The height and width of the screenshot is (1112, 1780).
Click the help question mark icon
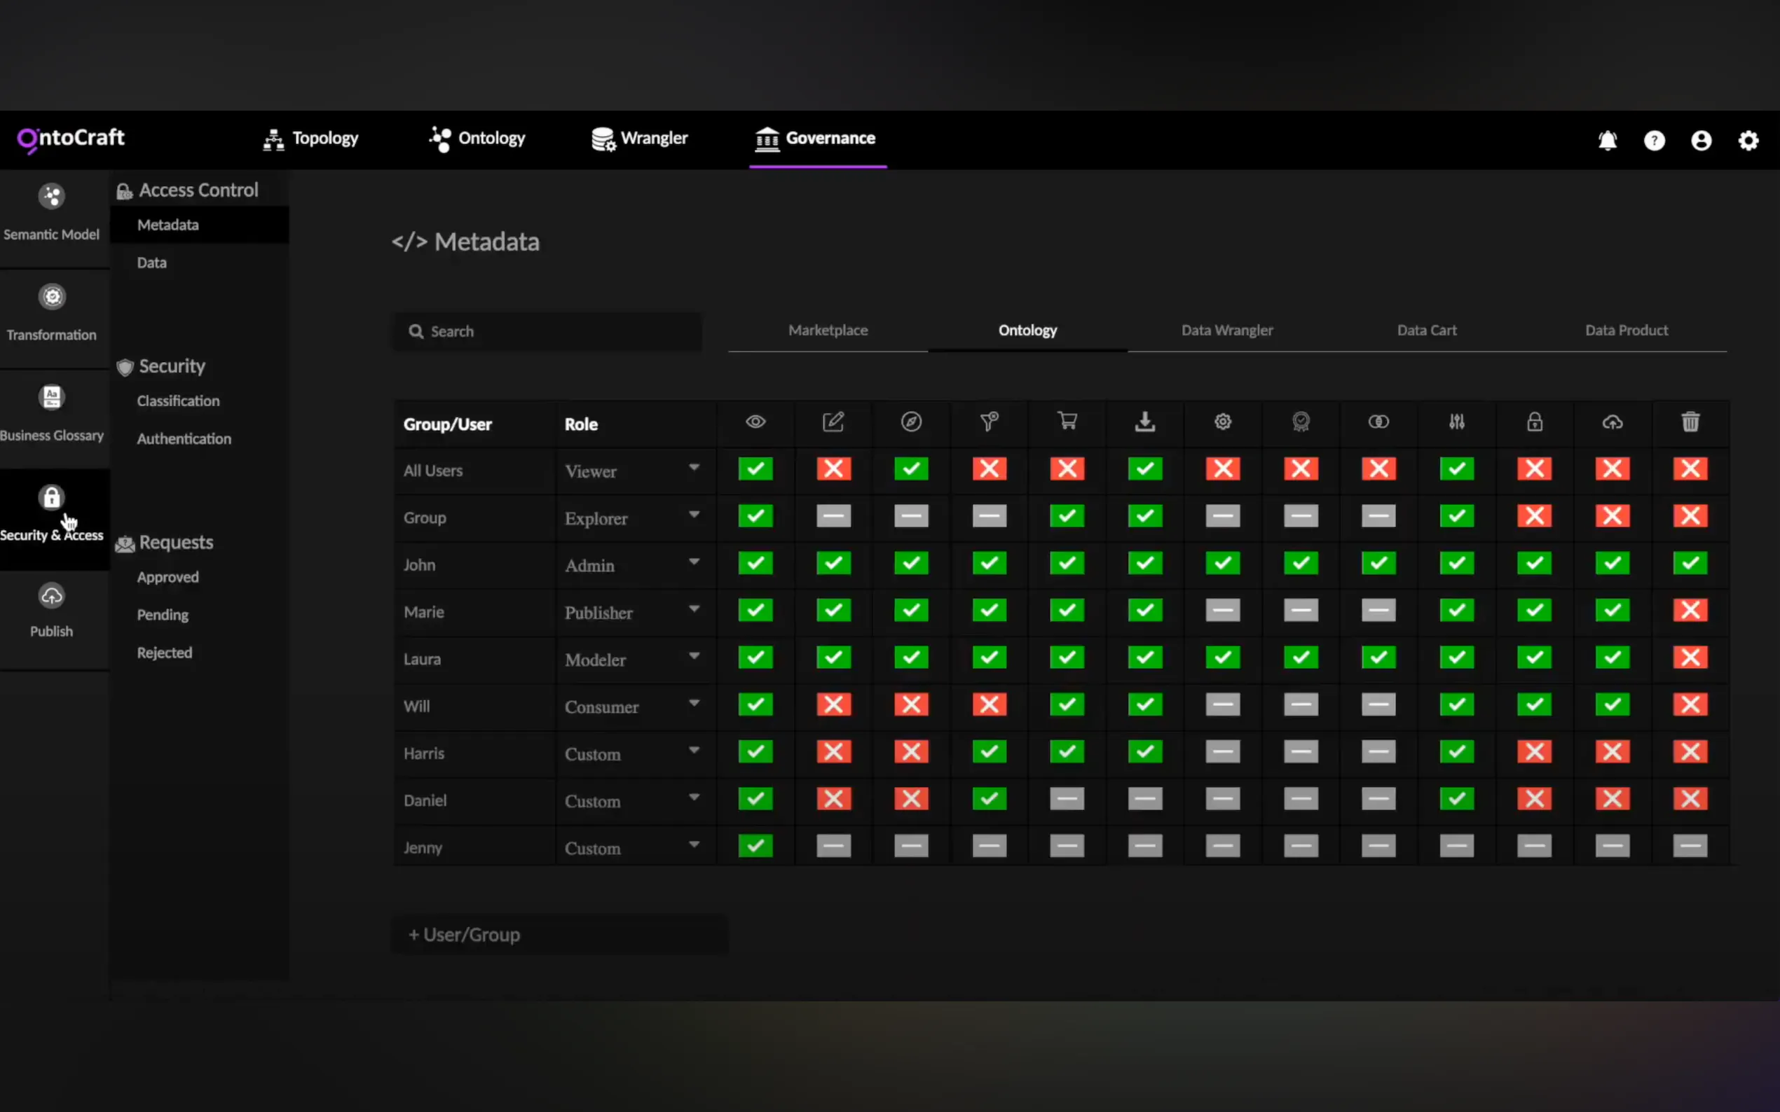click(1654, 140)
